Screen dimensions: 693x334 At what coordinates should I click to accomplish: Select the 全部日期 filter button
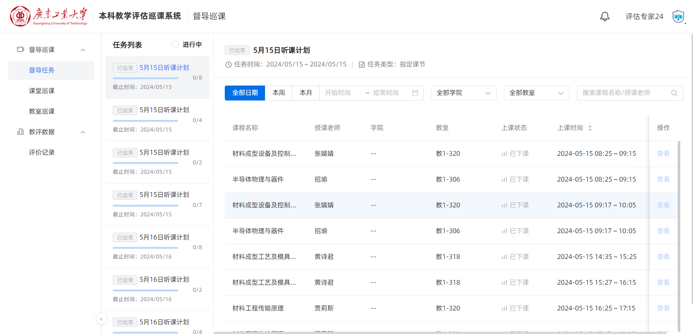point(245,93)
